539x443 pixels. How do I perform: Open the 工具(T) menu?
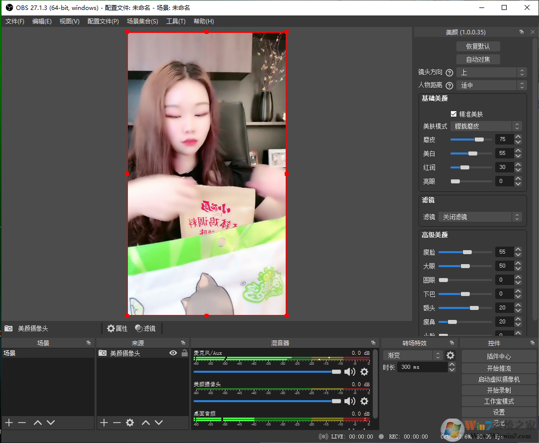coord(176,21)
